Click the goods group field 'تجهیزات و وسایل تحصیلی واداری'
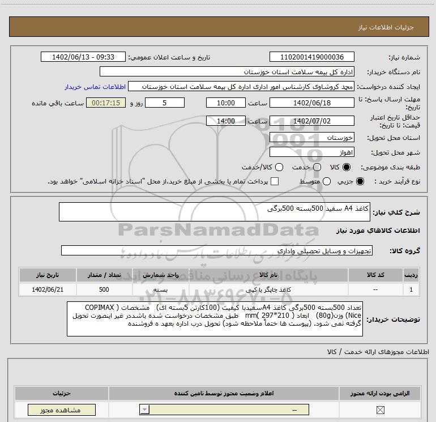The height and width of the screenshot is (422, 436). tap(217, 250)
